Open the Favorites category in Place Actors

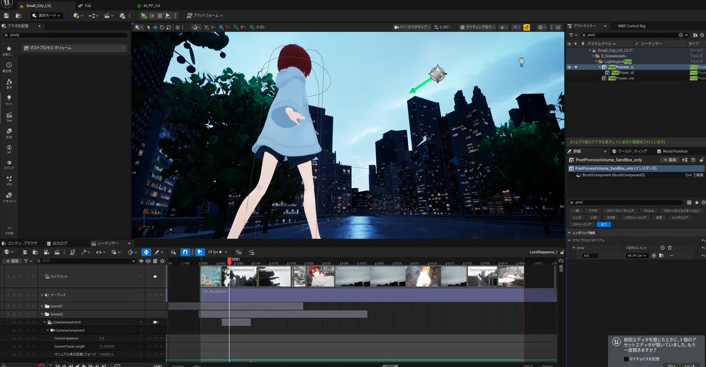(9, 51)
